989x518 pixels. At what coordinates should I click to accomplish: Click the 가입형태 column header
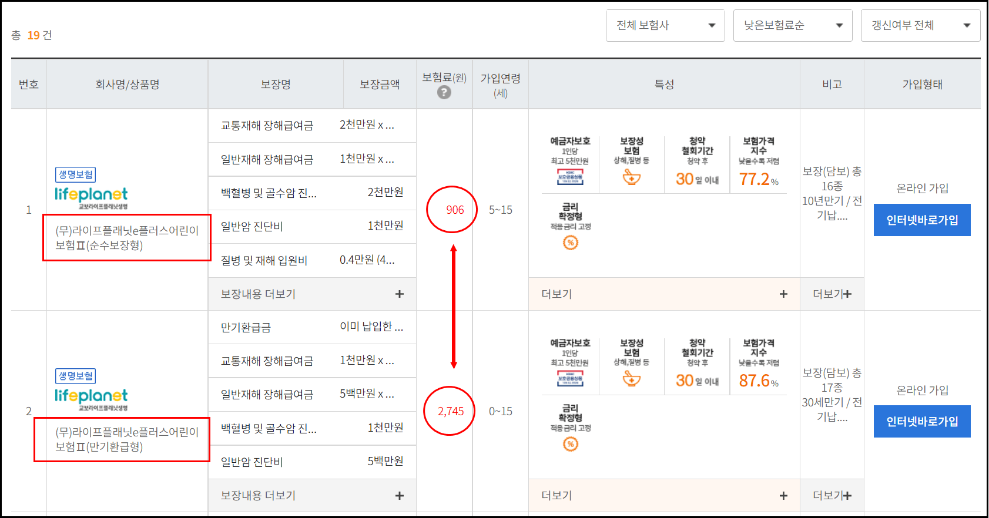[x=922, y=84]
